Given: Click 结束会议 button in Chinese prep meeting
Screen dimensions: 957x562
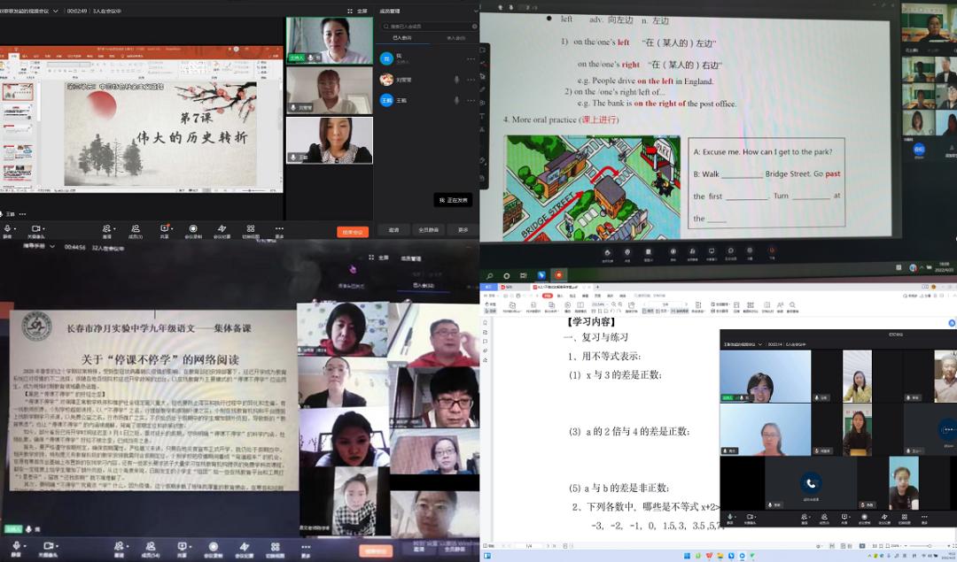Looking at the screenshot, I should [x=376, y=551].
